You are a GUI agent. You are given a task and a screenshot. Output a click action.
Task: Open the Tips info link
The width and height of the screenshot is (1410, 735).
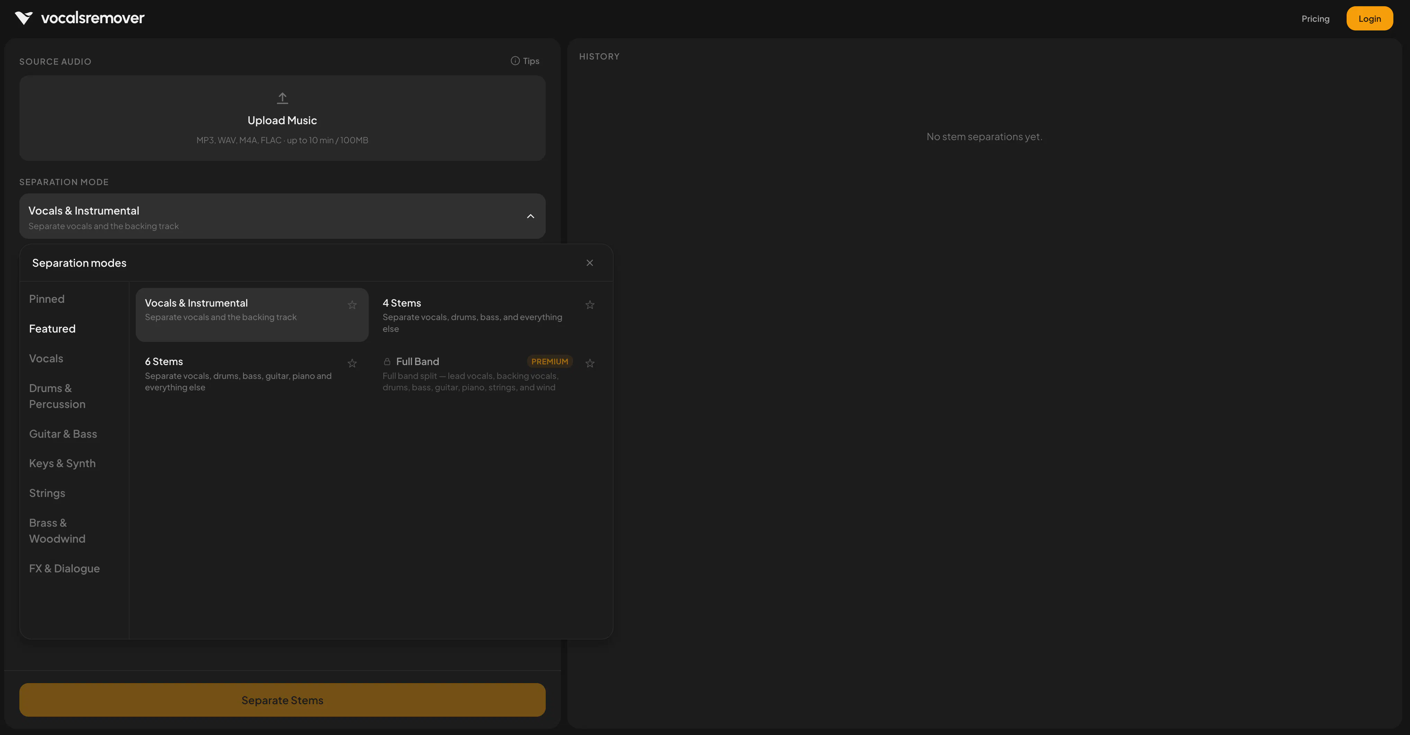click(525, 61)
